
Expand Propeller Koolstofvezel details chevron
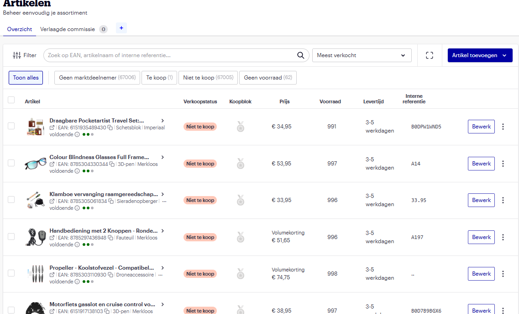[x=163, y=268]
